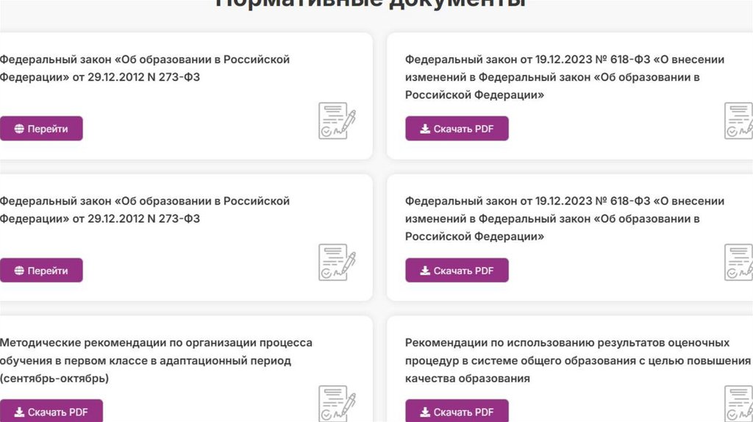
Task: Download the PDF about оценочных процедур recommendations
Action: pyautogui.click(x=457, y=412)
